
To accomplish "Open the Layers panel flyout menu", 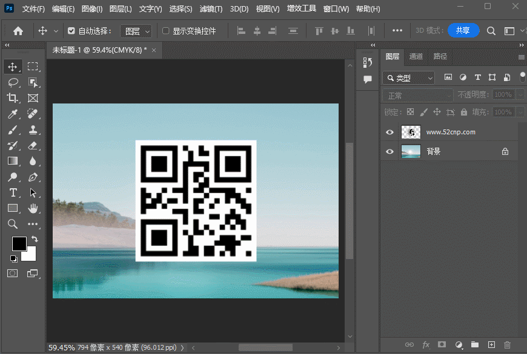I will point(522,57).
